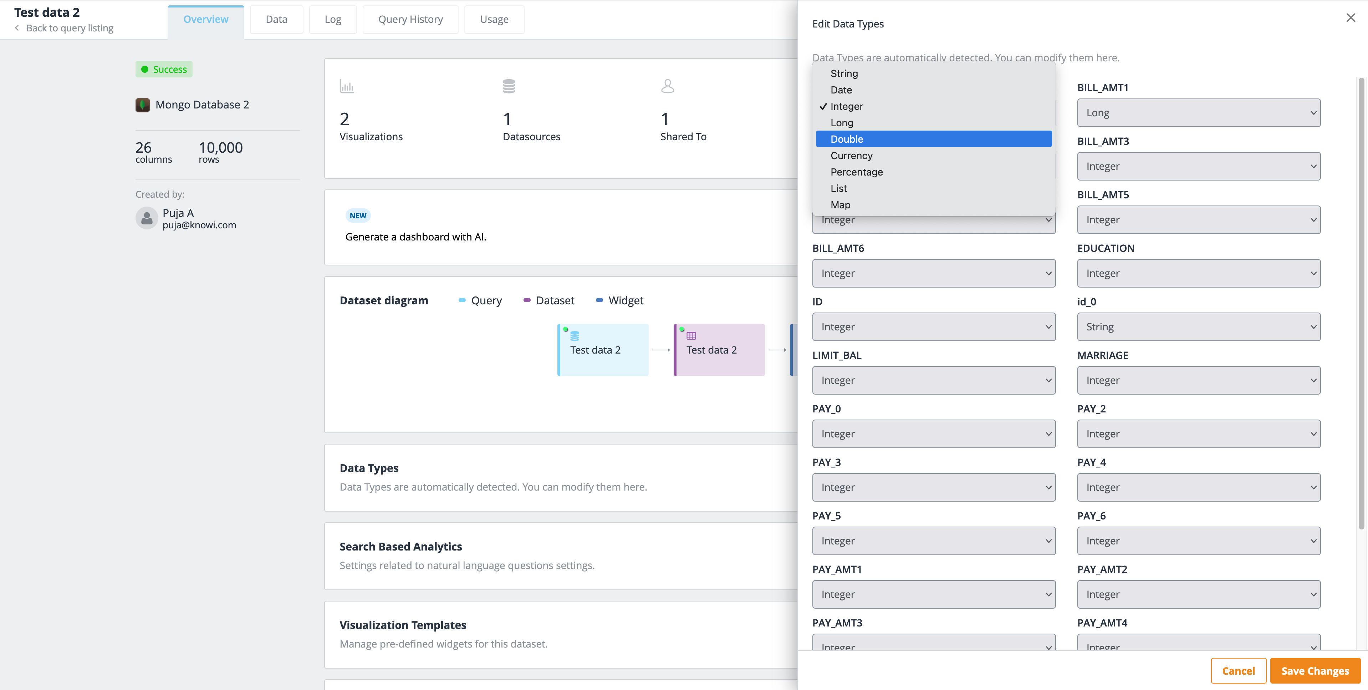1368x690 pixels.
Task: Close the Edit Data Types panel
Action: point(1351,17)
